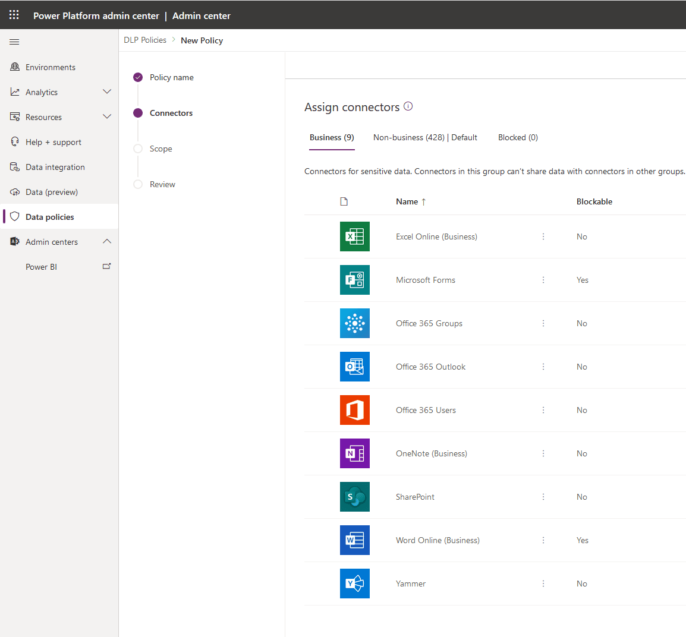Collapse the Admin centers section
This screenshot has width=686, height=637.
tap(107, 242)
